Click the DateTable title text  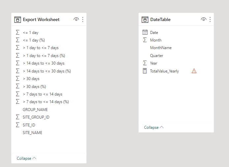tap(160, 19)
